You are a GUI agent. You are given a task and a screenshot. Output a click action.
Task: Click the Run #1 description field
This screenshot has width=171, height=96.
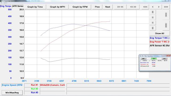click(x=118, y=85)
